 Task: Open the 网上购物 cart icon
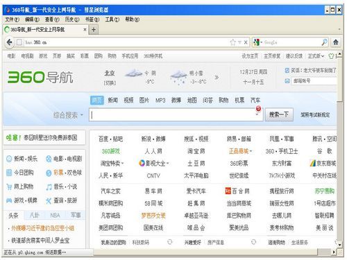point(9,187)
